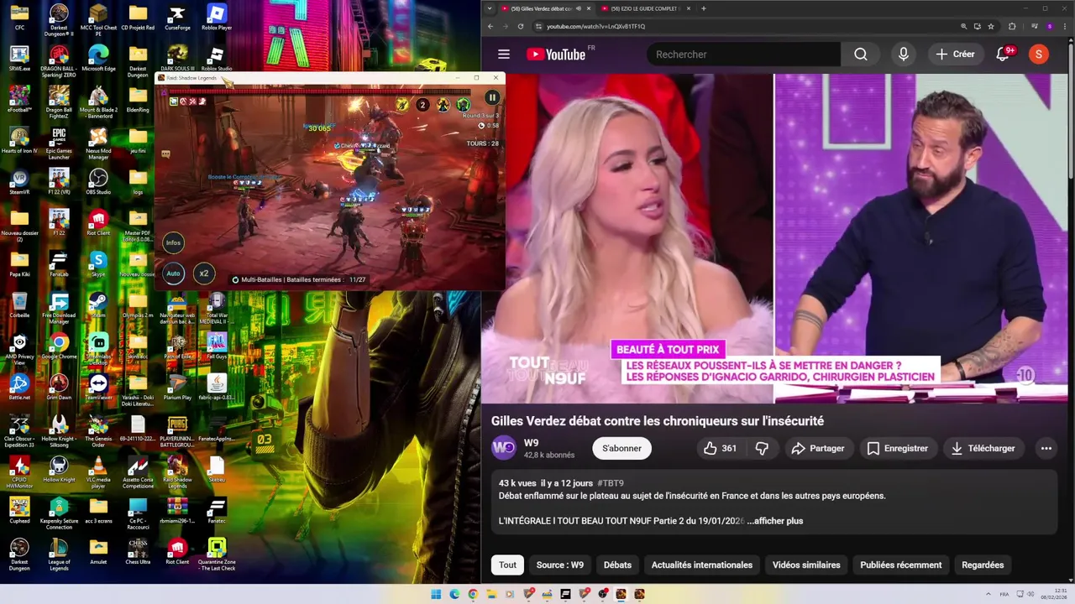Select Hollow Knight - Silksong desktop icon

[59, 432]
